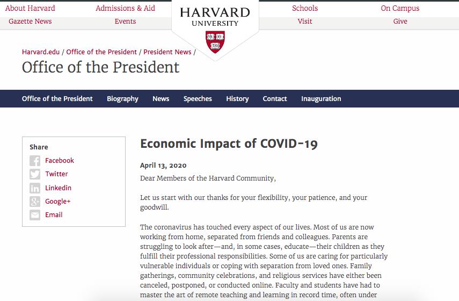Open the On Campus link

[400, 8]
